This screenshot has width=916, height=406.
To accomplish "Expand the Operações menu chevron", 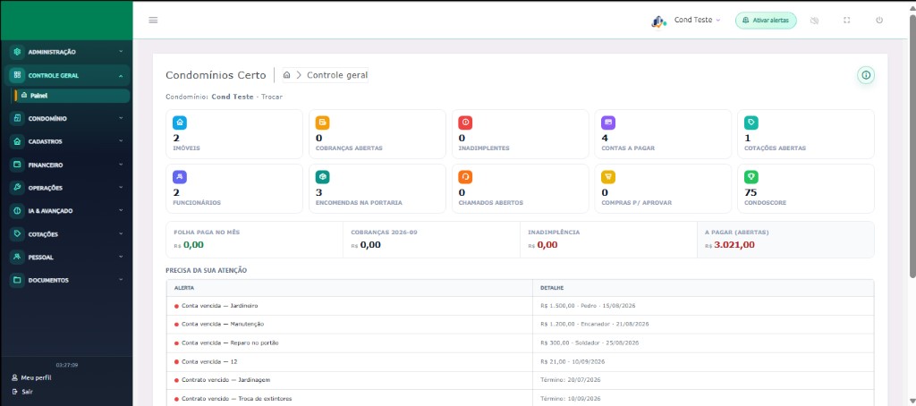I will 121,187.
